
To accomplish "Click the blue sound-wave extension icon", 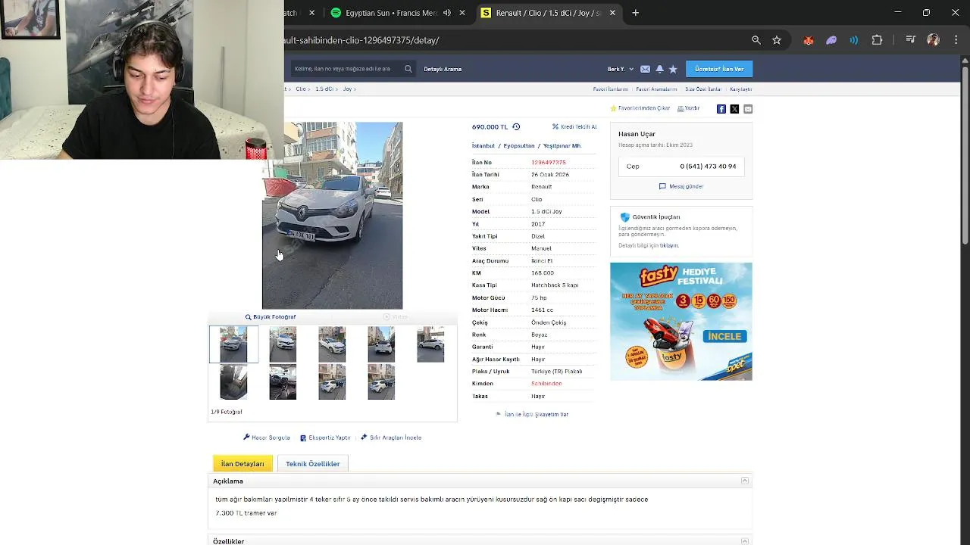I will (x=854, y=40).
